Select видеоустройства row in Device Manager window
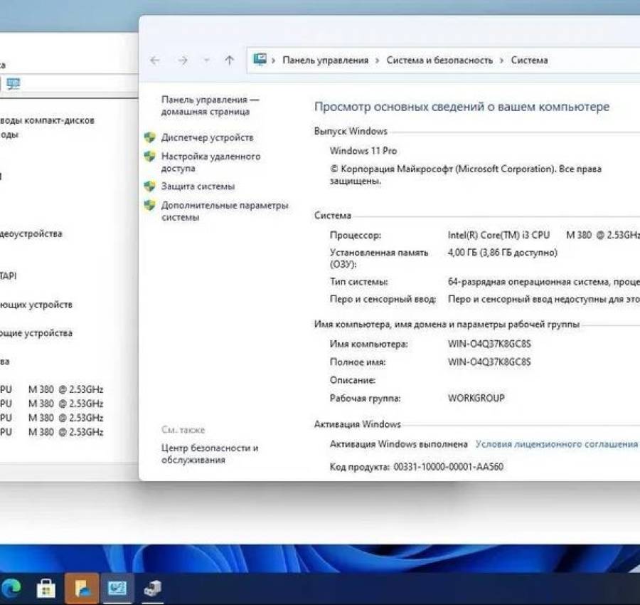640x605 pixels. pos(31,233)
